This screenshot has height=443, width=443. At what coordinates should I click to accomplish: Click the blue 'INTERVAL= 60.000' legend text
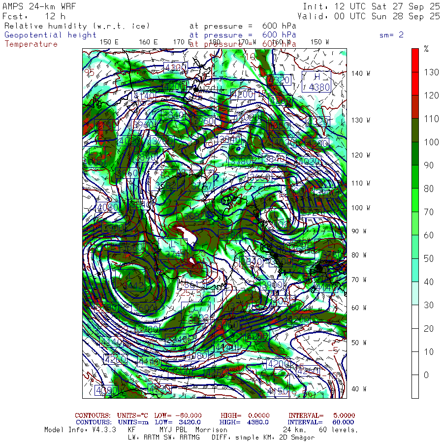click(x=321, y=422)
